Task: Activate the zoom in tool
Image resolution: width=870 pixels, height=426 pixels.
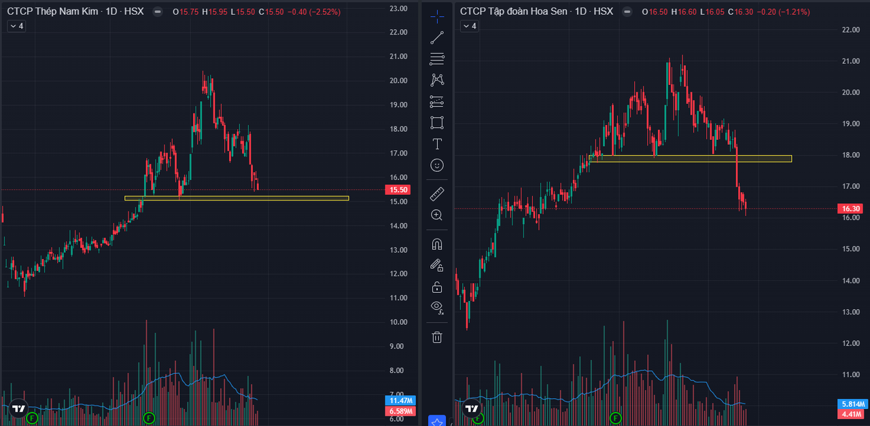Action: [x=437, y=215]
